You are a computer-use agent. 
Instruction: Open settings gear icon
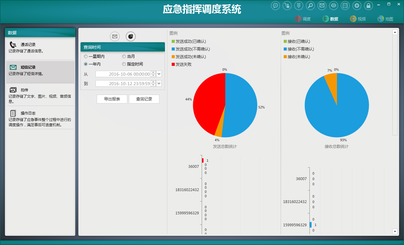[x=357, y=6]
